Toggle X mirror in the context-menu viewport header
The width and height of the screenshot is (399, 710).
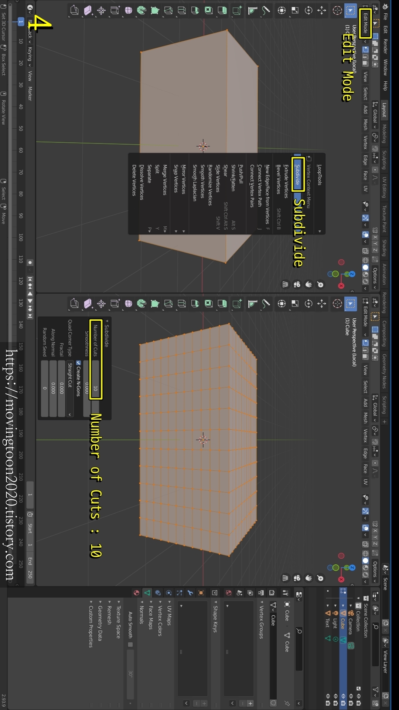coord(375,237)
